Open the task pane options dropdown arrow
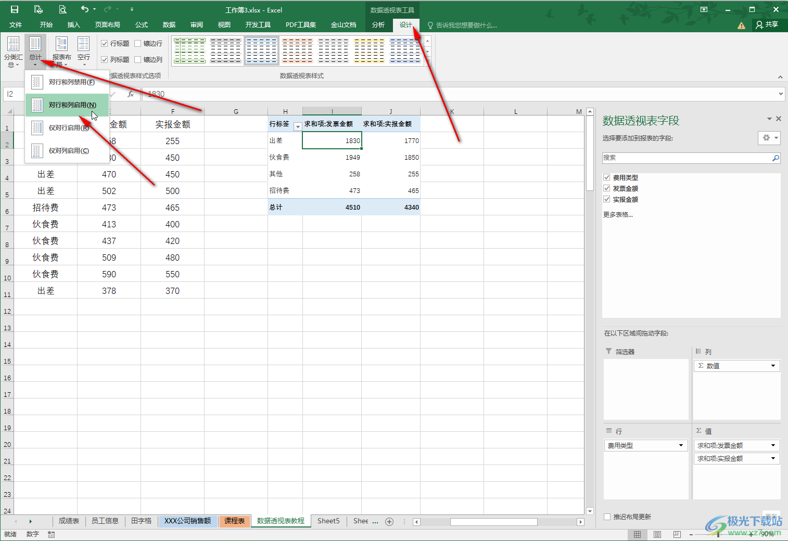The image size is (788, 541). (x=769, y=119)
